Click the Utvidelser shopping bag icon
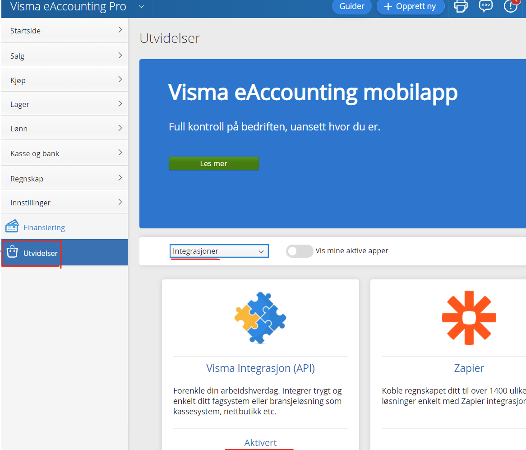This screenshot has width=526, height=450. pos(13,251)
